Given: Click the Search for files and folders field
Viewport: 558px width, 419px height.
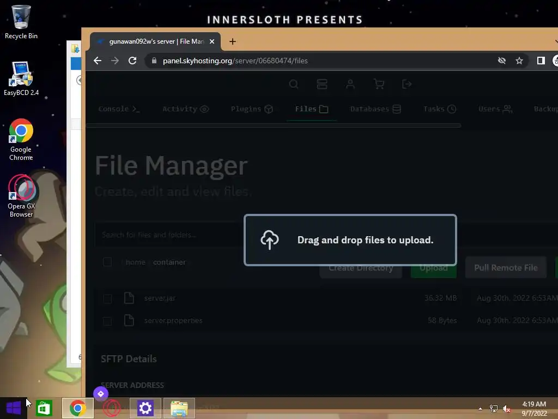Looking at the screenshot, I should (169, 235).
